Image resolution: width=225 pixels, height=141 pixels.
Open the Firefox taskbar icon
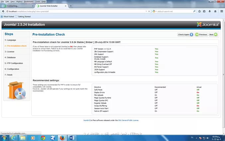coord(62,138)
